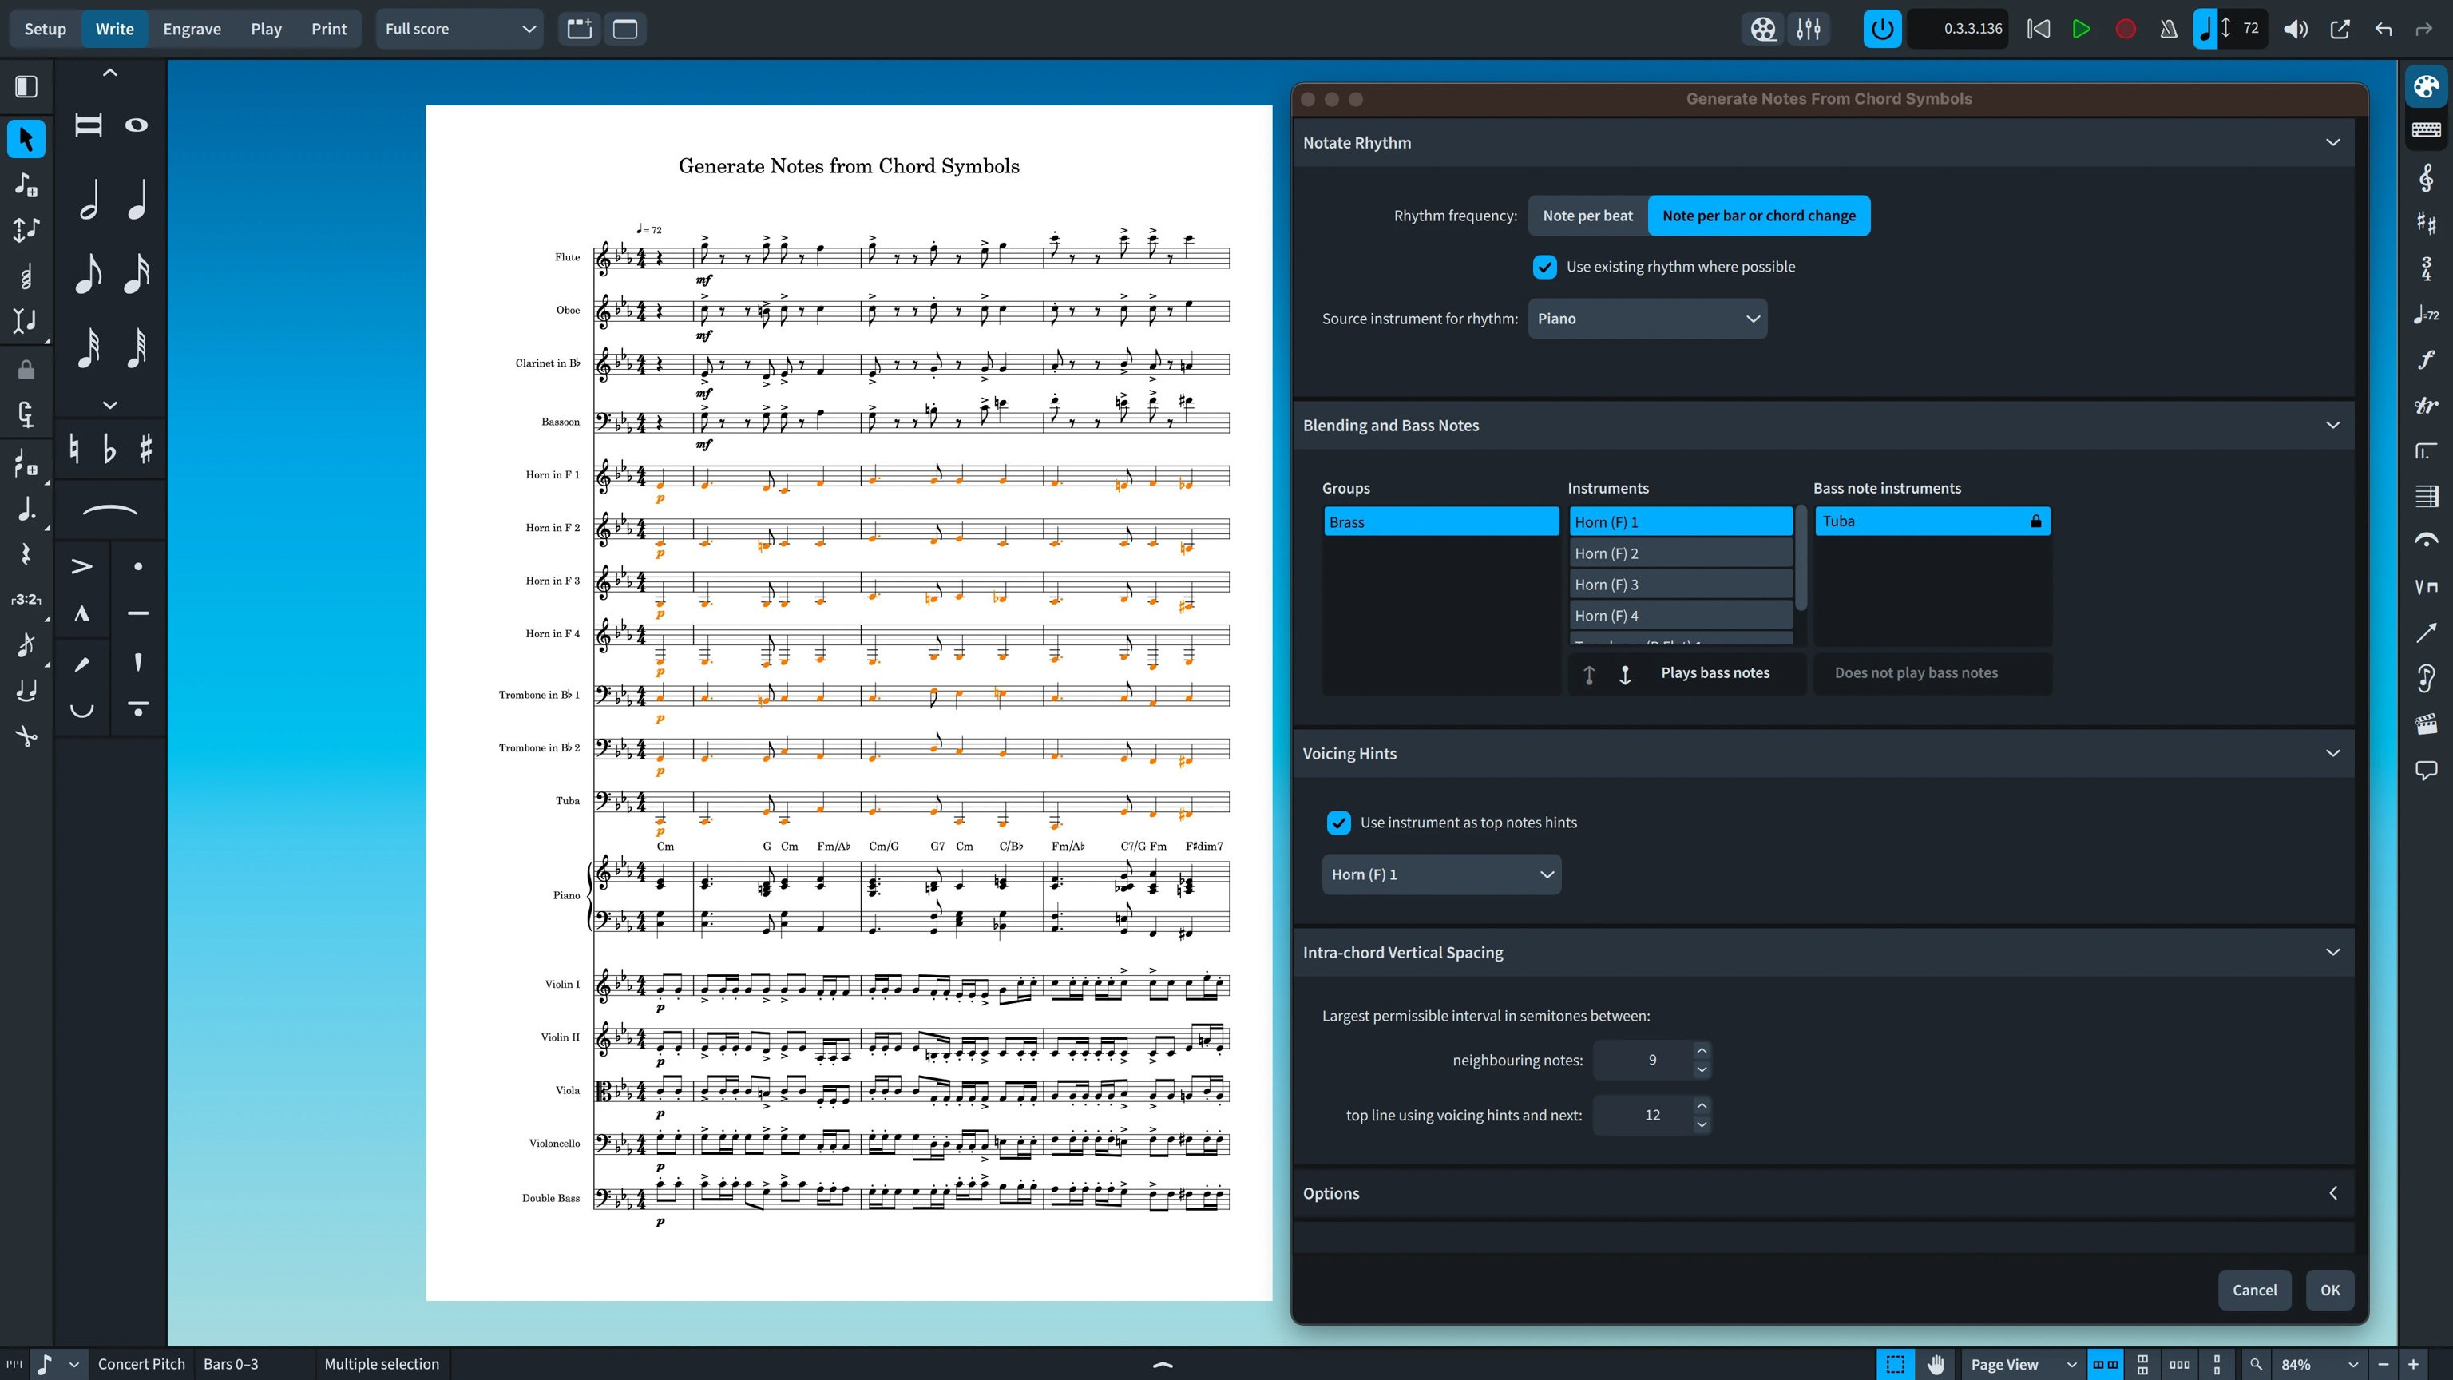Click OK in Generate Notes dialog
Viewport: 2453px width, 1380px height.
pos(2329,1290)
